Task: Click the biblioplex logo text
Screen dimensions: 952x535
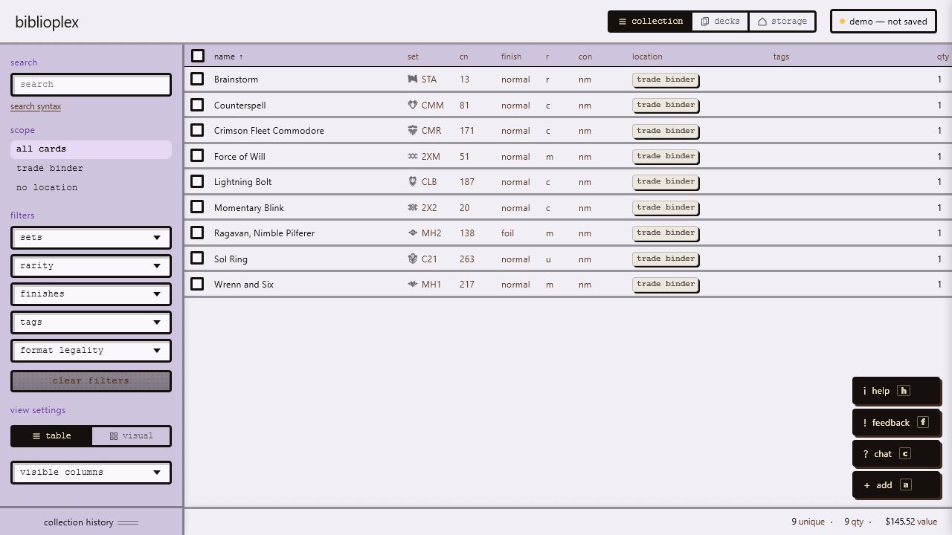Action: (47, 22)
